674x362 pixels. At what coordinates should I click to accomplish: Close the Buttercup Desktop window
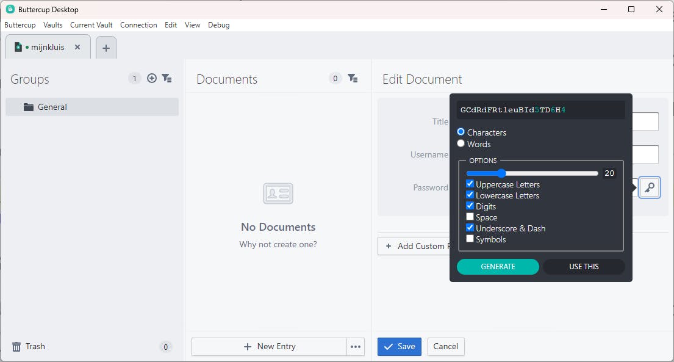click(659, 9)
